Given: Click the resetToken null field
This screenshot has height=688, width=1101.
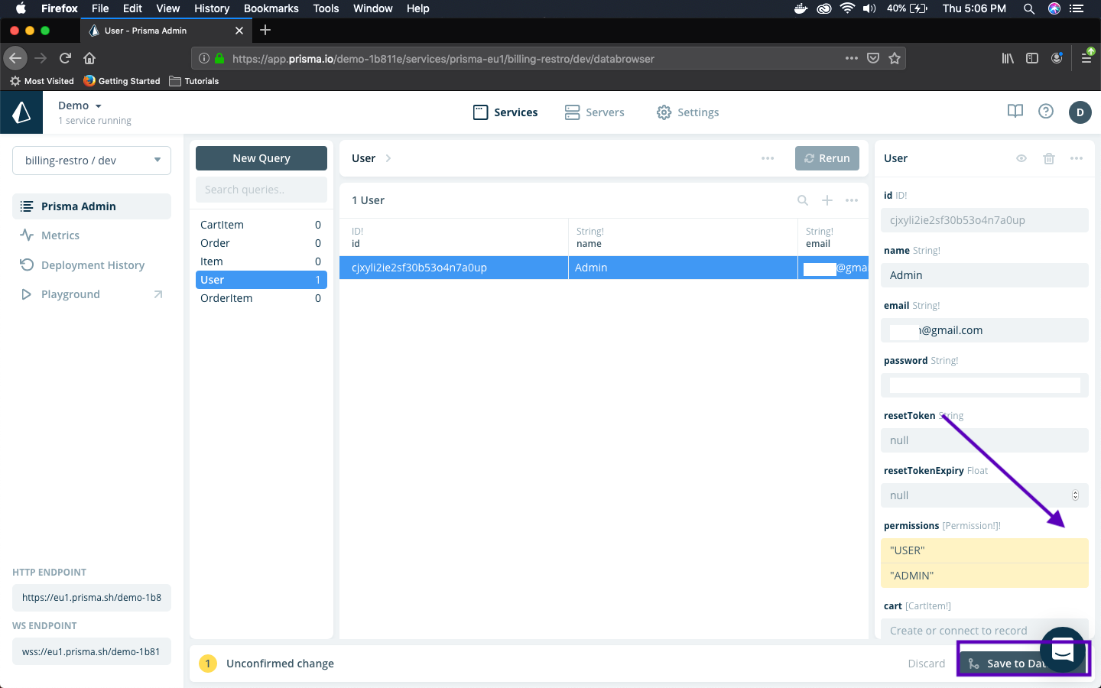Looking at the screenshot, I should [x=985, y=440].
